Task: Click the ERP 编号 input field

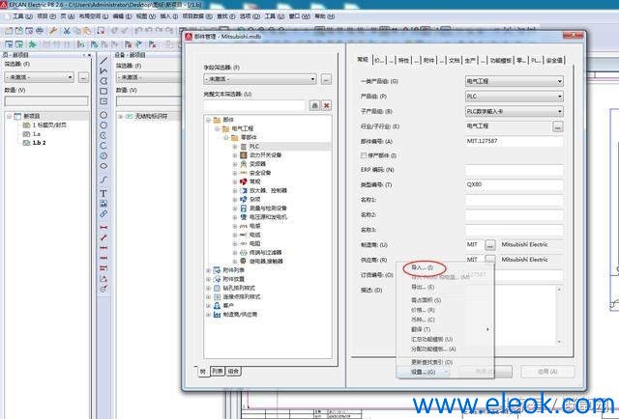Action: (x=514, y=170)
